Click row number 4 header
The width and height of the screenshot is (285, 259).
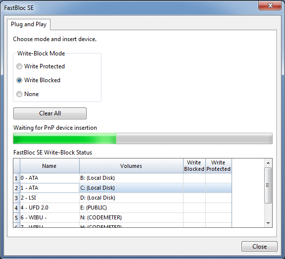[16, 207]
